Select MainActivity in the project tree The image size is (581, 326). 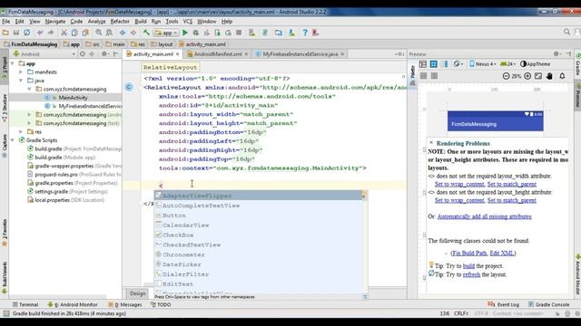point(65,98)
